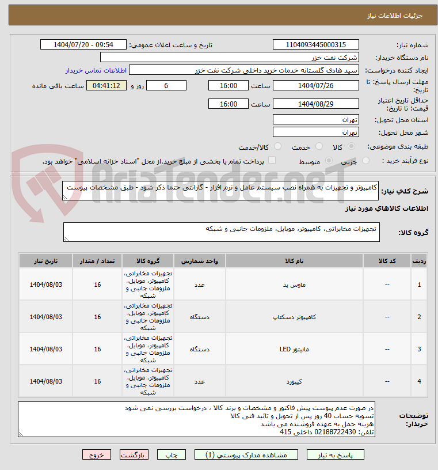Click the 'چاپ' print button

click(x=172, y=454)
